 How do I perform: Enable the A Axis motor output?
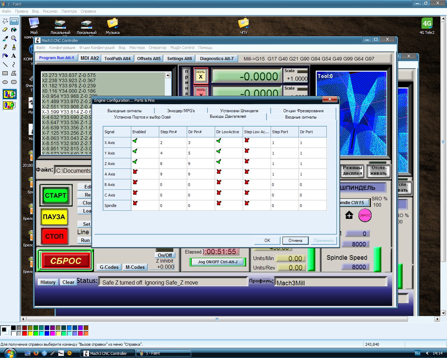[x=135, y=172]
